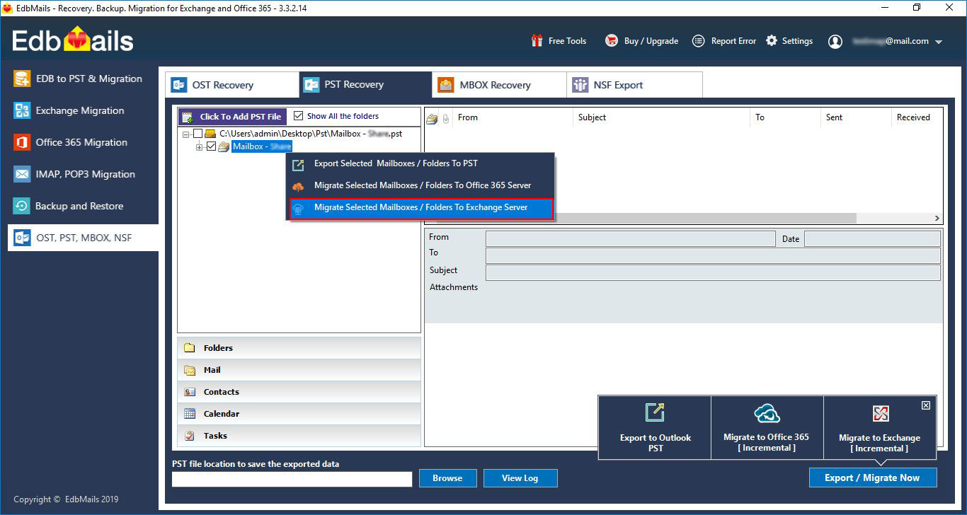Select the PST file path tree item
The width and height of the screenshot is (967, 515).
coord(311,134)
